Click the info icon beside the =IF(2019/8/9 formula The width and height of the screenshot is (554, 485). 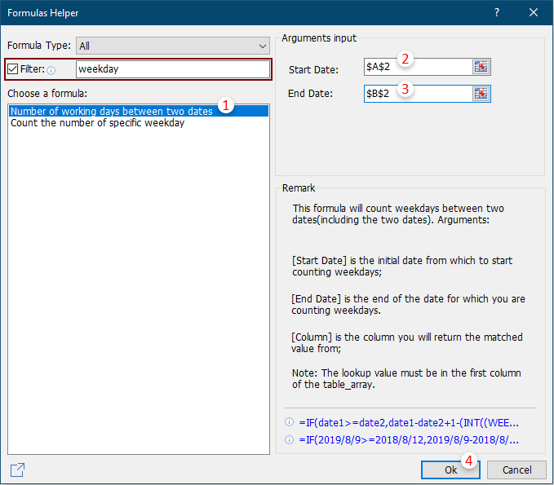coord(289,440)
